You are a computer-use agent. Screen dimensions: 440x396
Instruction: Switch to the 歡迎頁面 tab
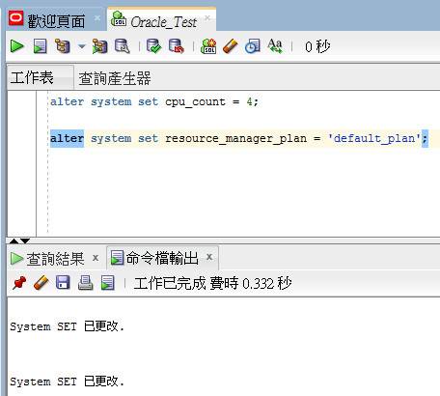56,21
